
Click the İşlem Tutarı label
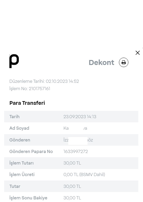click(x=21, y=163)
